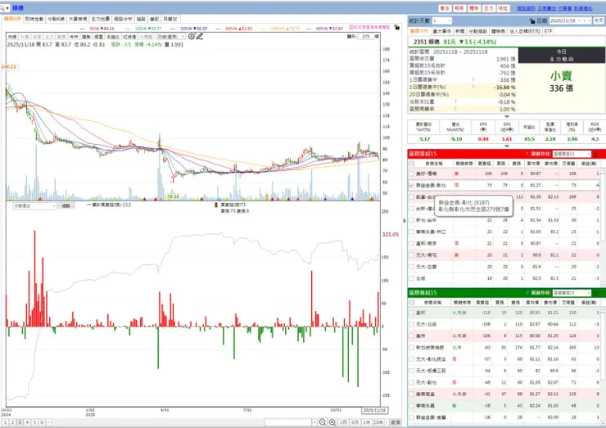Image resolution: width=606 pixels, height=428 pixels.
Task: Click the 今天 button
Action: click(599, 20)
